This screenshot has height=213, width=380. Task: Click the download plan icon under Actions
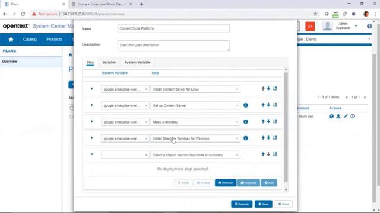pos(338,116)
